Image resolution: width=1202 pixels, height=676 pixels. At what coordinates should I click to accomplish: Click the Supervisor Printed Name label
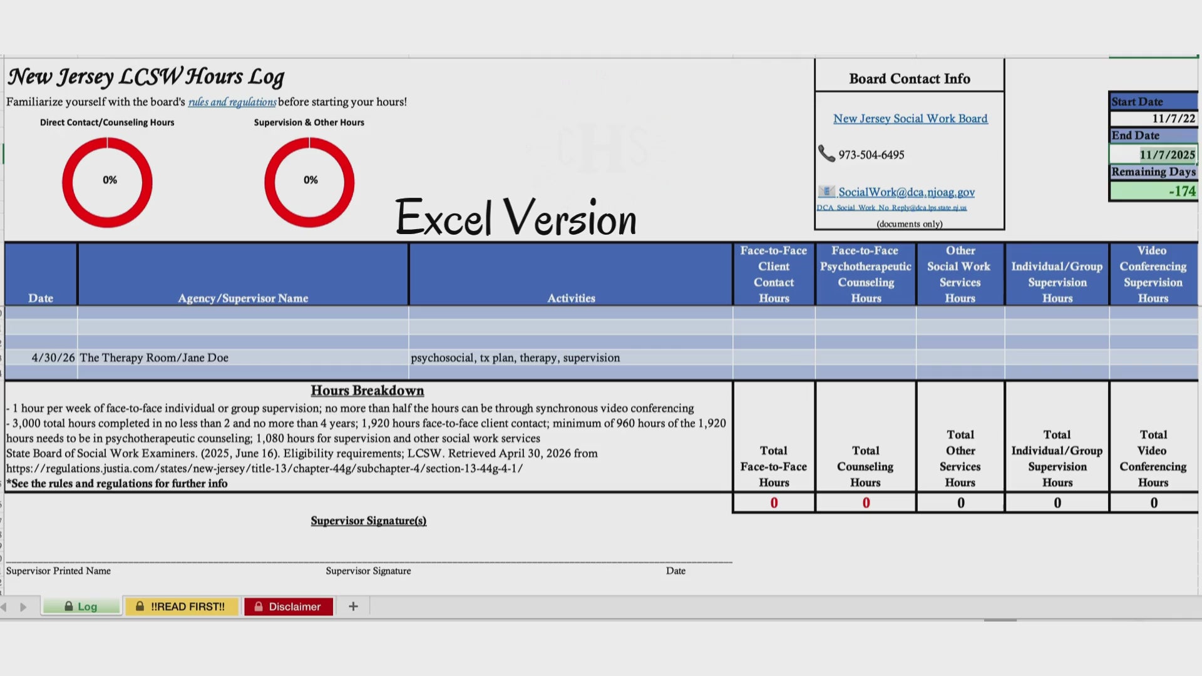click(x=58, y=571)
